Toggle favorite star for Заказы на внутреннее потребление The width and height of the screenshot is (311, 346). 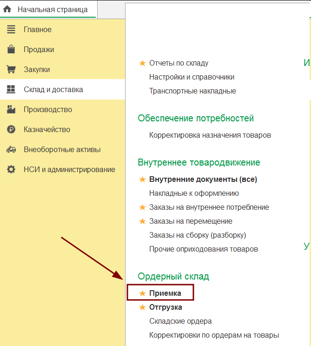143,207
